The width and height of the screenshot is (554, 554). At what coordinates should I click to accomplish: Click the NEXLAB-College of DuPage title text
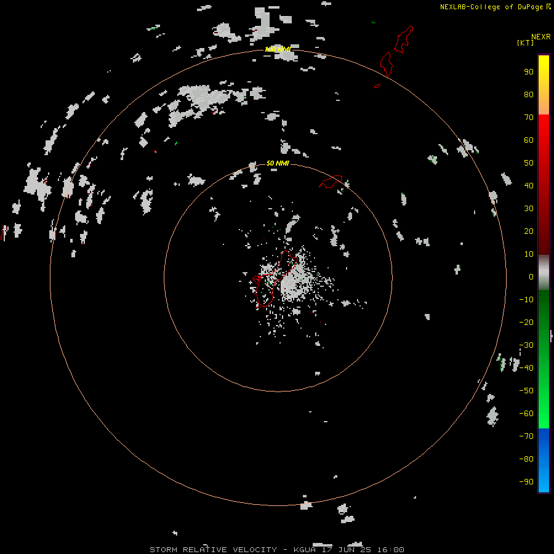click(x=491, y=7)
